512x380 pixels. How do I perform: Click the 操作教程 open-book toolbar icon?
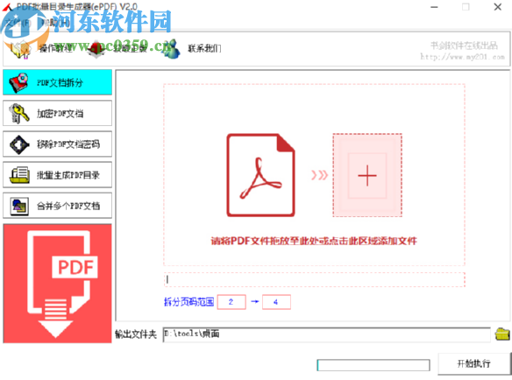tap(20, 49)
